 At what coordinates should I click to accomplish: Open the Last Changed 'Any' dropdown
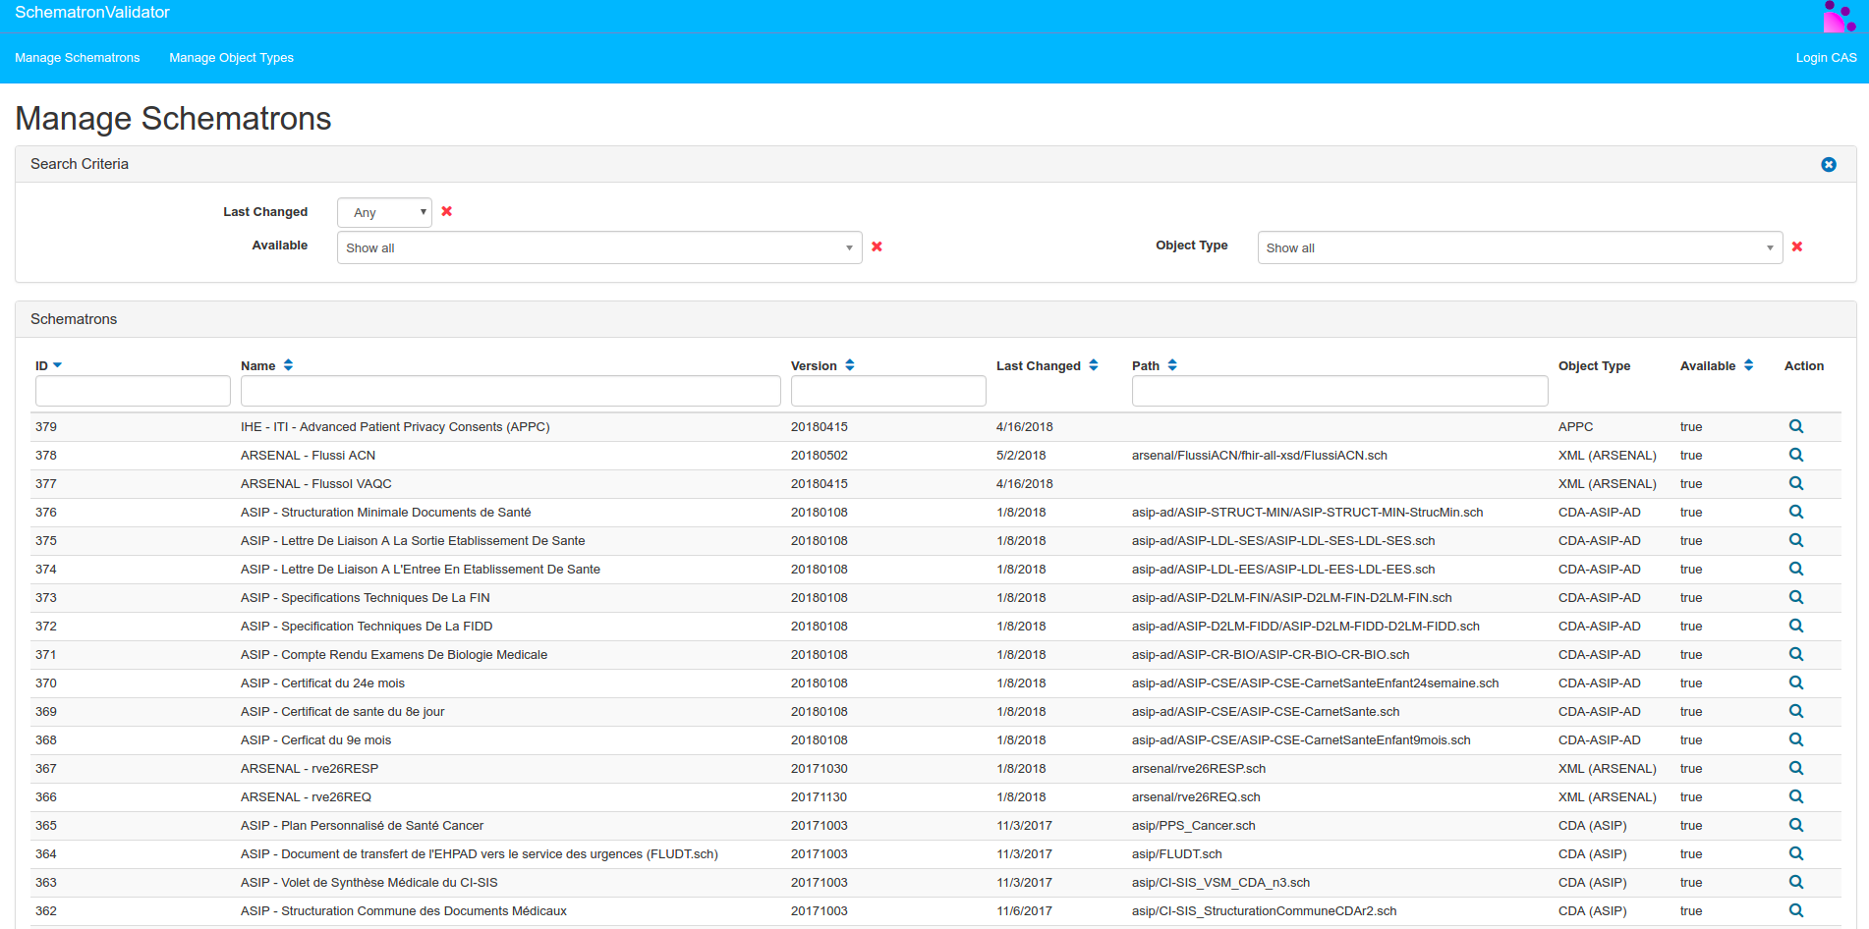(384, 212)
